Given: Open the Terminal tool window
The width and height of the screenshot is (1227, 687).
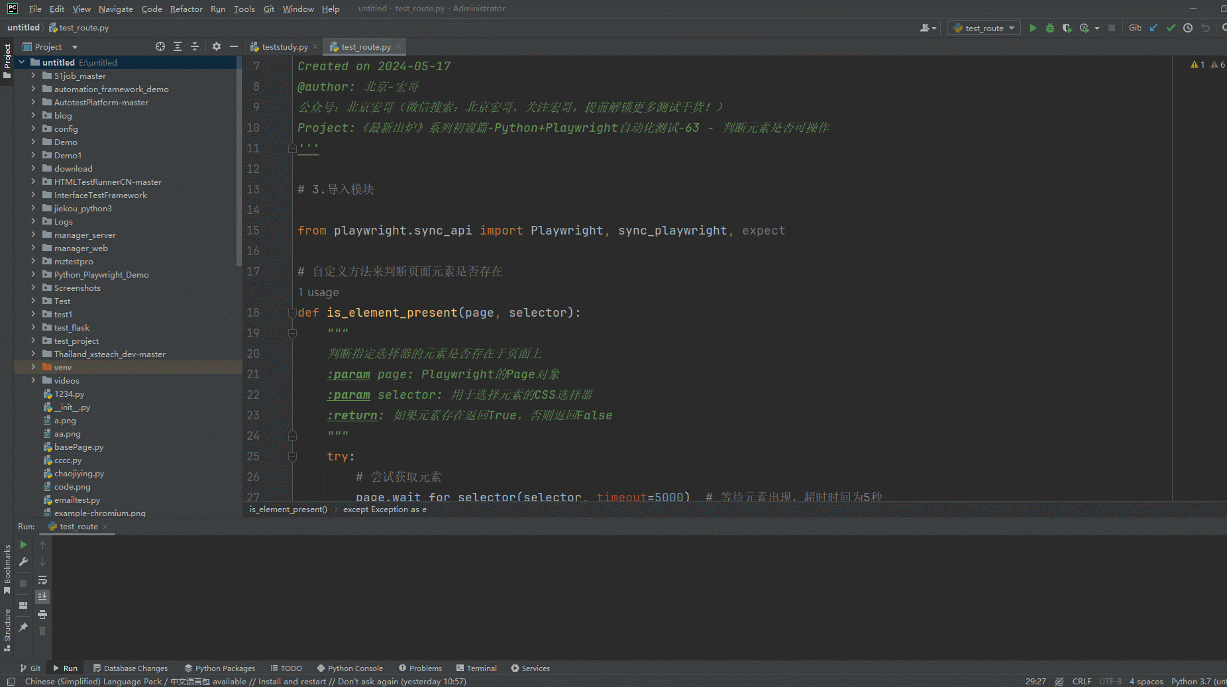Looking at the screenshot, I should 476,668.
